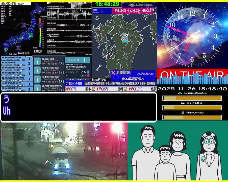Click the boy in the family illustration
The height and width of the screenshot is (182, 228).
pyautogui.click(x=165, y=162)
